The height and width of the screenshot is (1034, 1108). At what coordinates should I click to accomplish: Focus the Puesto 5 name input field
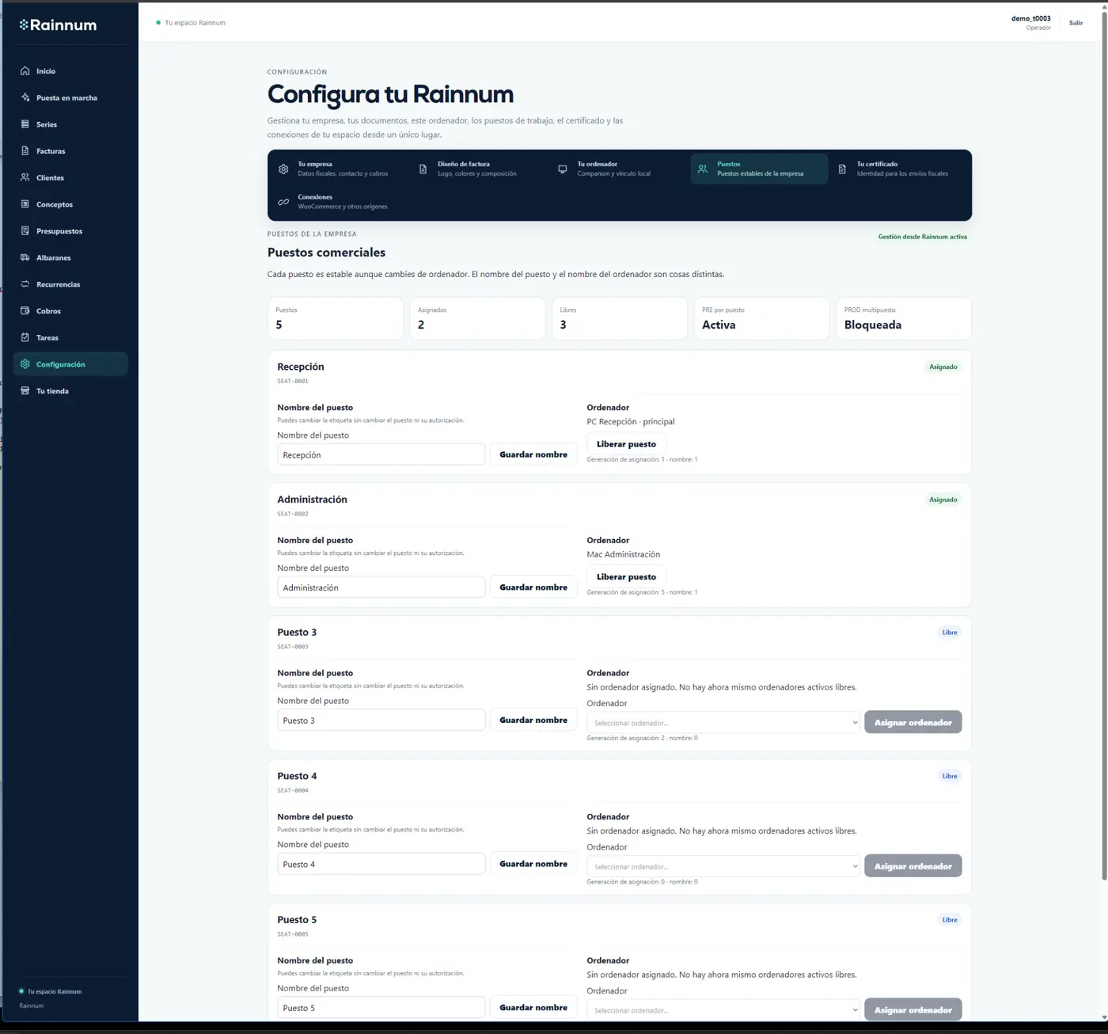click(x=381, y=1008)
